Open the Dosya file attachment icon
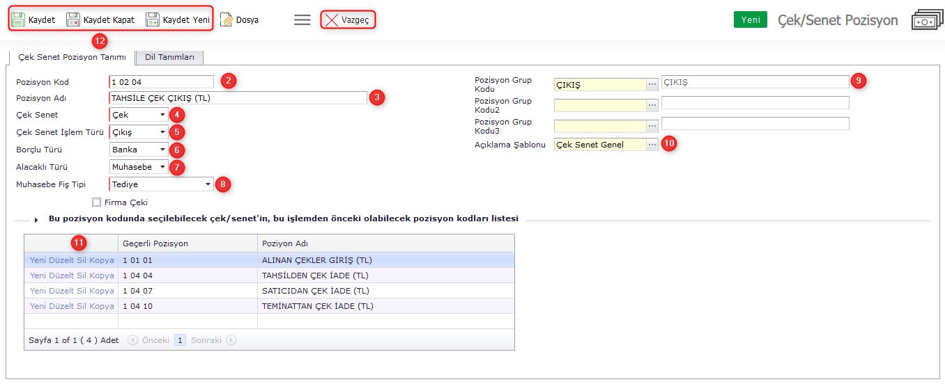This screenshot has width=945, height=391. pyautogui.click(x=226, y=20)
